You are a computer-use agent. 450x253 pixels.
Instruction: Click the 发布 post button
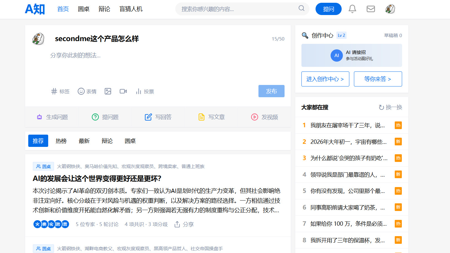[271, 91]
